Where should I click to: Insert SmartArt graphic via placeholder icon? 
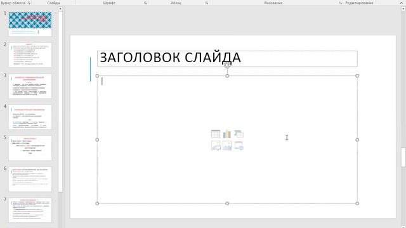(x=239, y=134)
